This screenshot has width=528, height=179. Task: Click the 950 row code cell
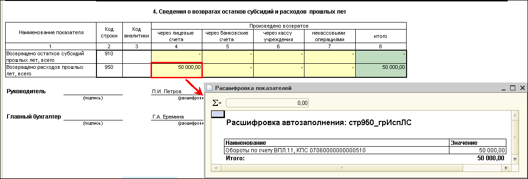(x=109, y=70)
